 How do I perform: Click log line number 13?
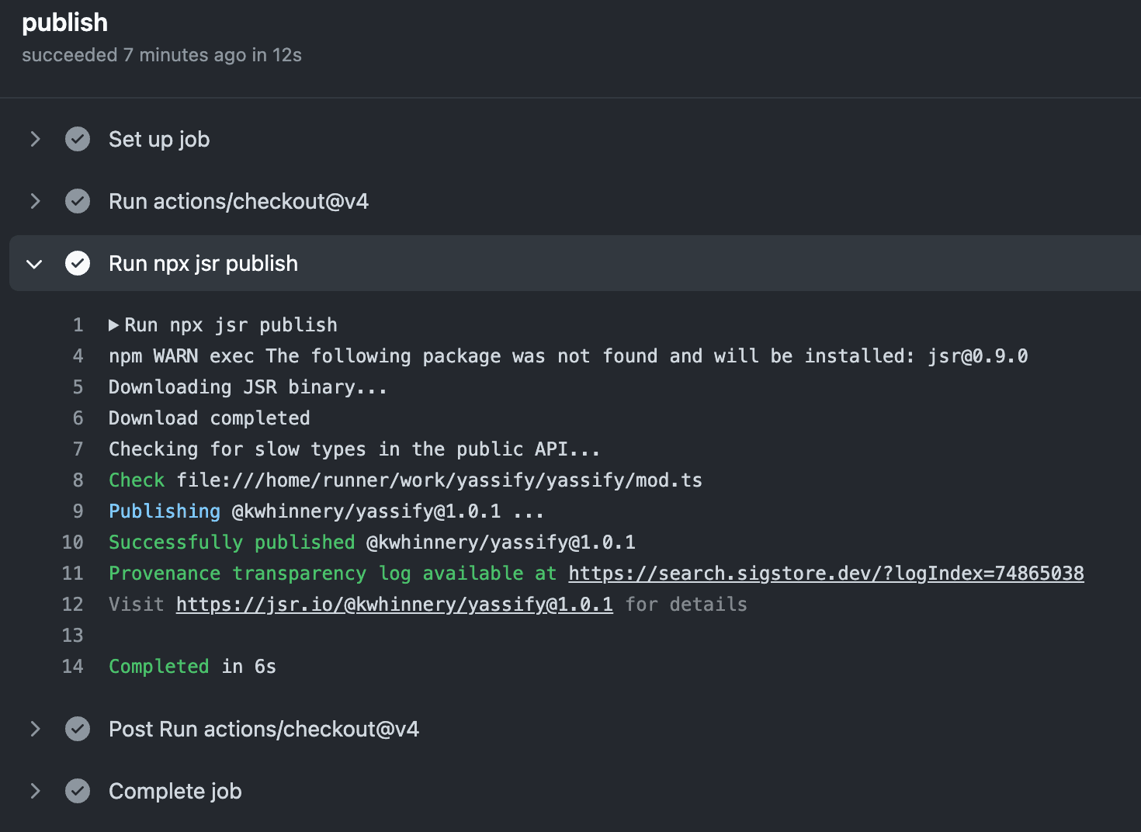(x=72, y=636)
